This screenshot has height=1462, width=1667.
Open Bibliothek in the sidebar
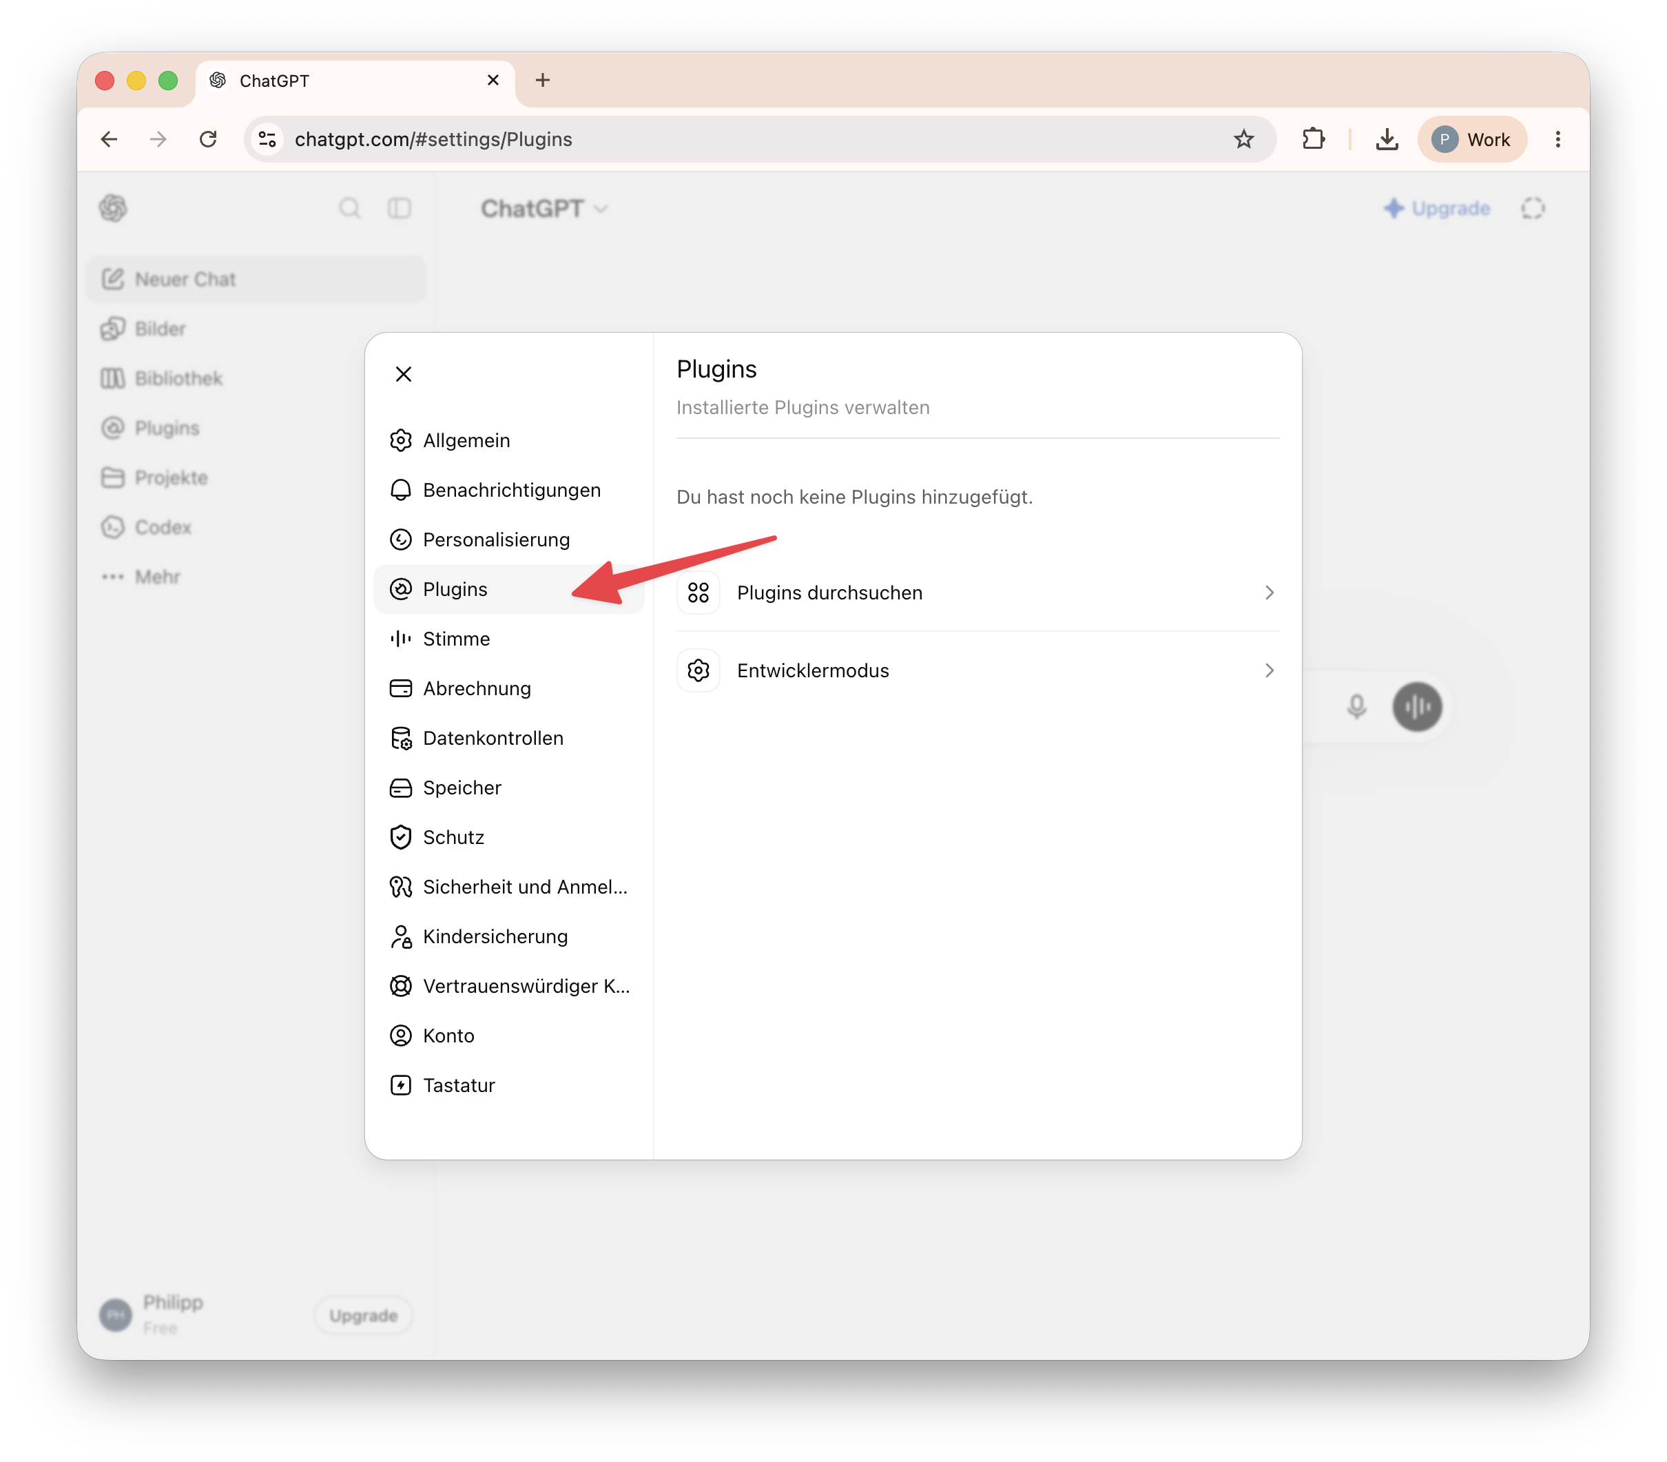tap(256, 378)
